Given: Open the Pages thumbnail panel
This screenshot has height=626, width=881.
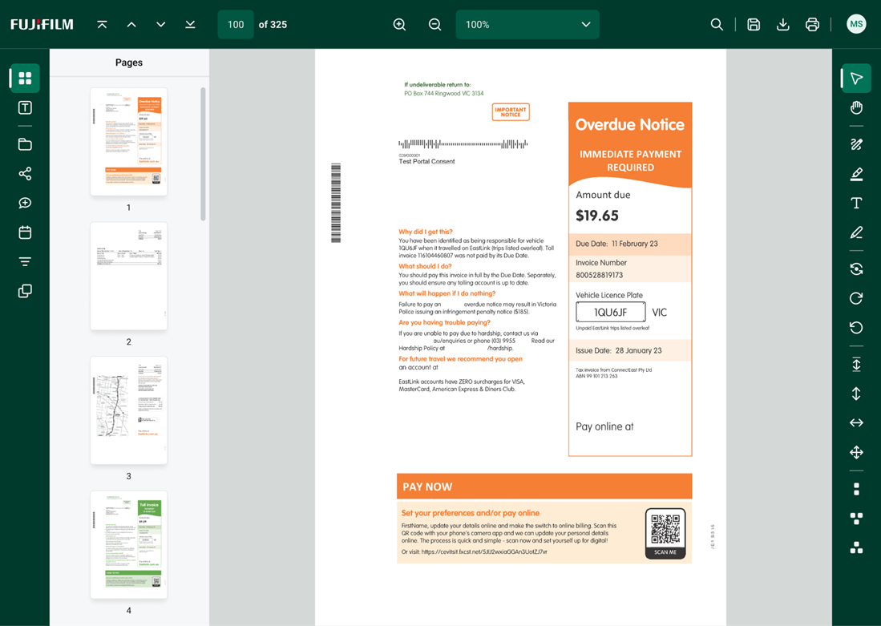Looking at the screenshot, I should click(x=24, y=78).
